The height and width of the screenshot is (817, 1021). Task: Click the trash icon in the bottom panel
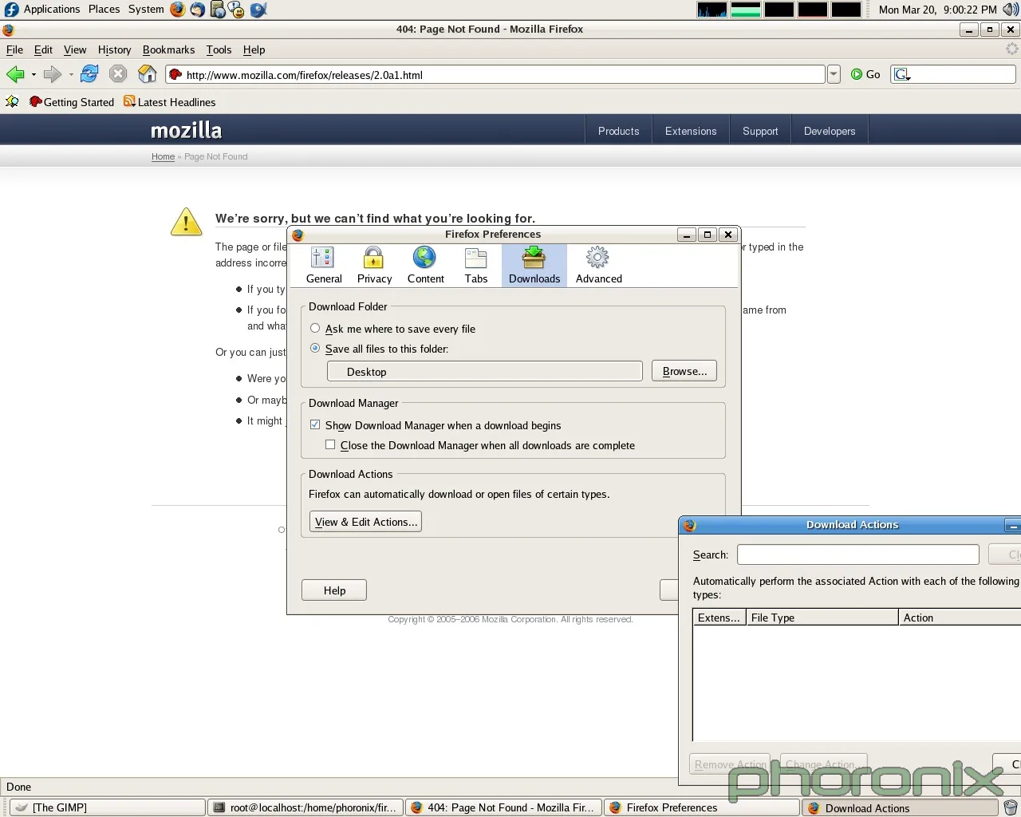pyautogui.click(x=1011, y=807)
